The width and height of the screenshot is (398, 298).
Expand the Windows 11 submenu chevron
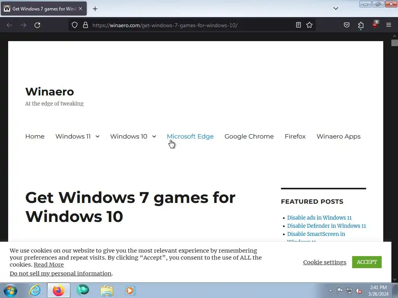pyautogui.click(x=98, y=137)
